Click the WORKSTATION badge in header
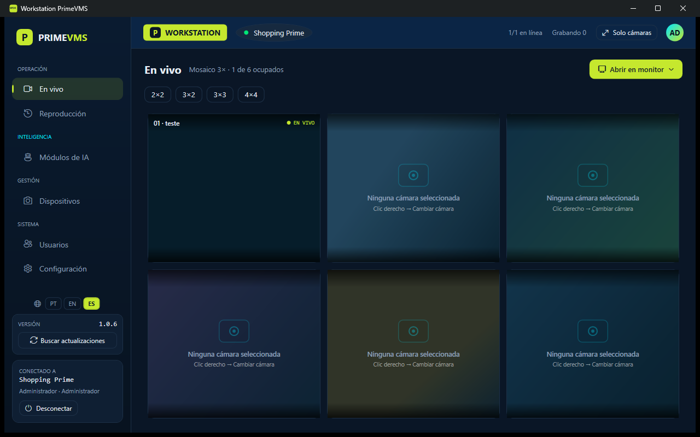Viewport: 700px width, 437px height. pyautogui.click(x=185, y=33)
